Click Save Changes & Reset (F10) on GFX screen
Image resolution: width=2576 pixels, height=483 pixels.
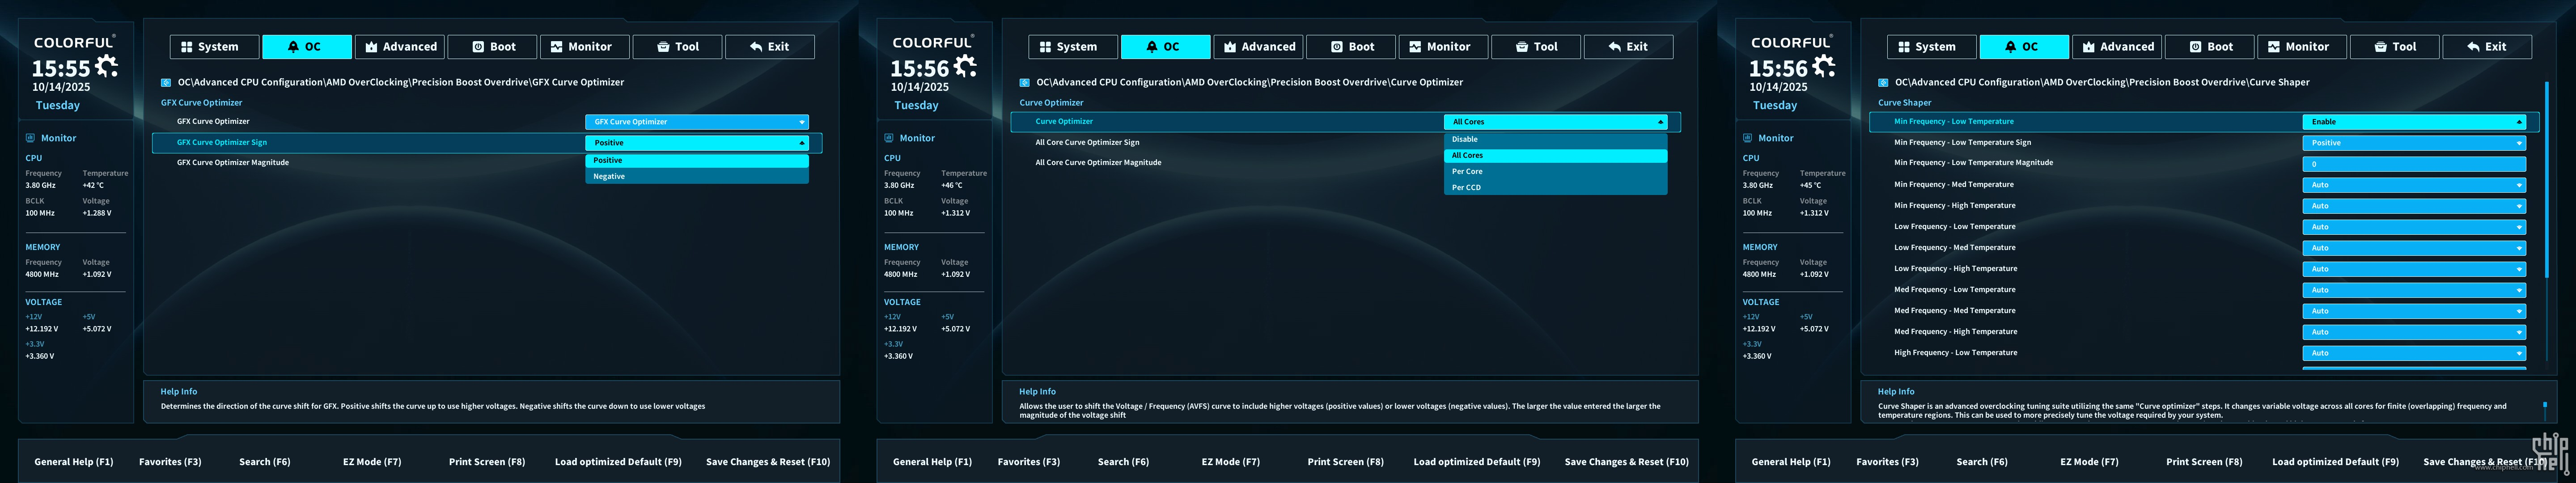767,462
